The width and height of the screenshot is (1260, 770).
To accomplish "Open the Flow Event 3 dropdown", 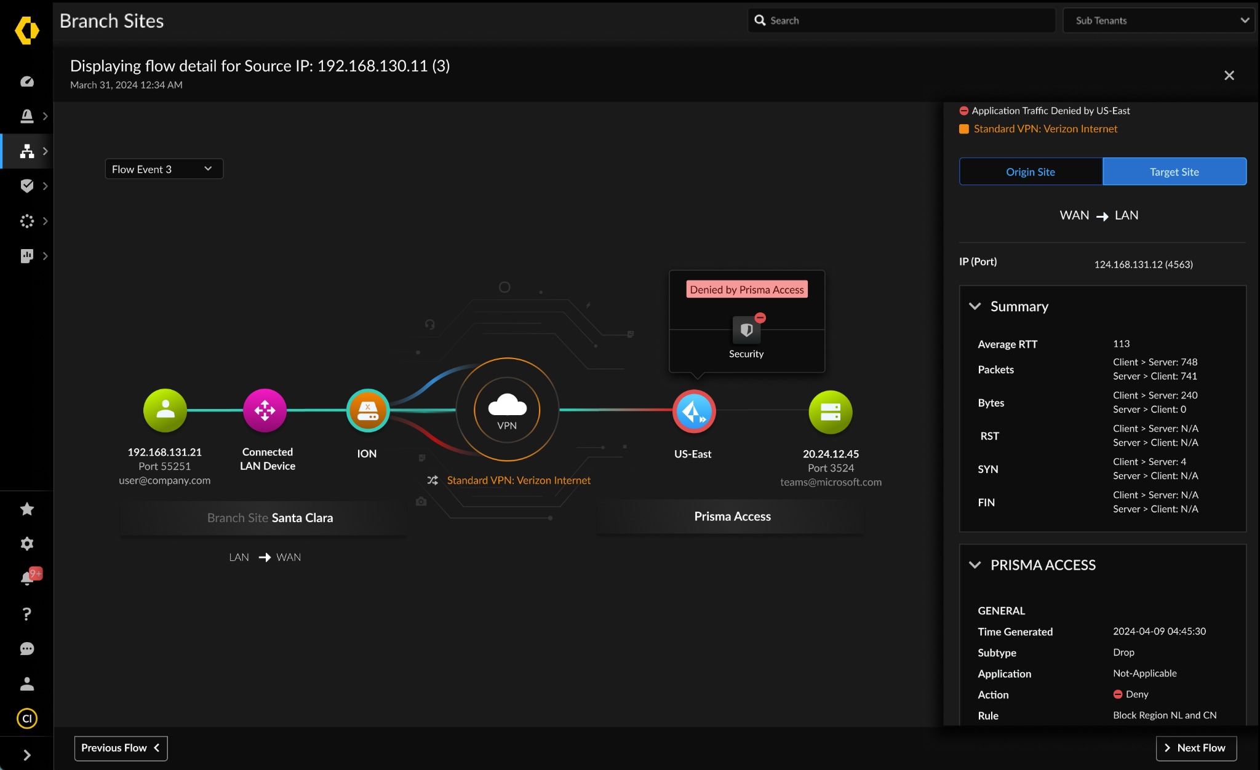I will pos(164,169).
